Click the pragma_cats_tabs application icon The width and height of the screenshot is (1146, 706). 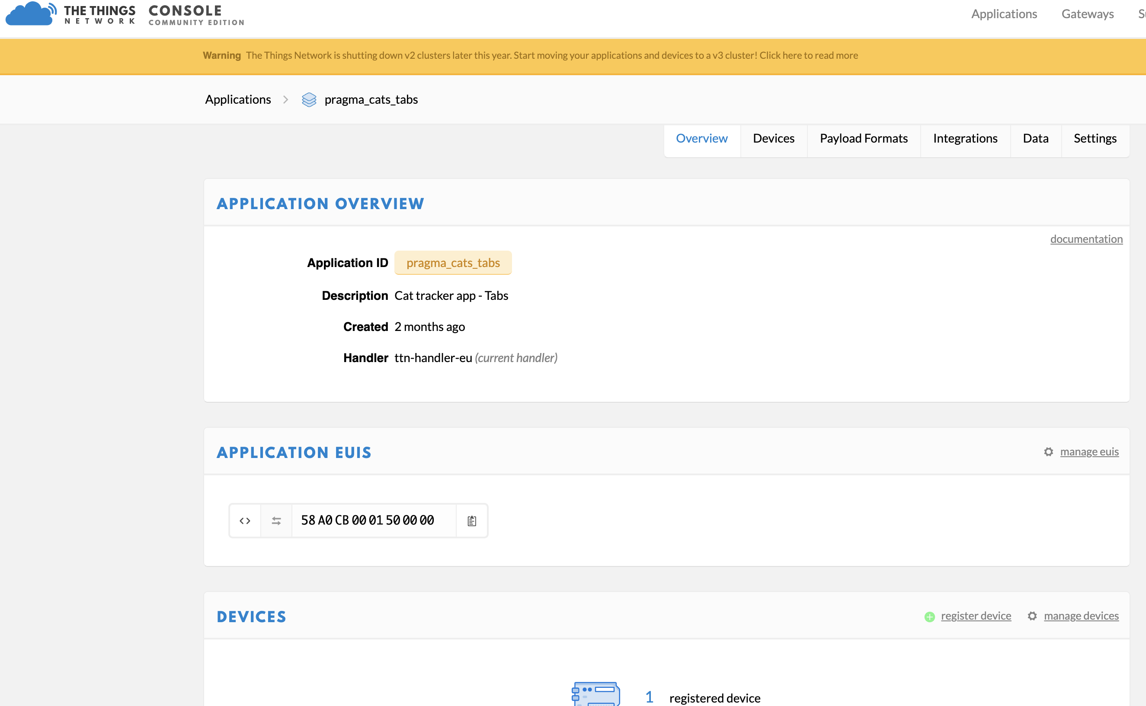click(x=309, y=100)
